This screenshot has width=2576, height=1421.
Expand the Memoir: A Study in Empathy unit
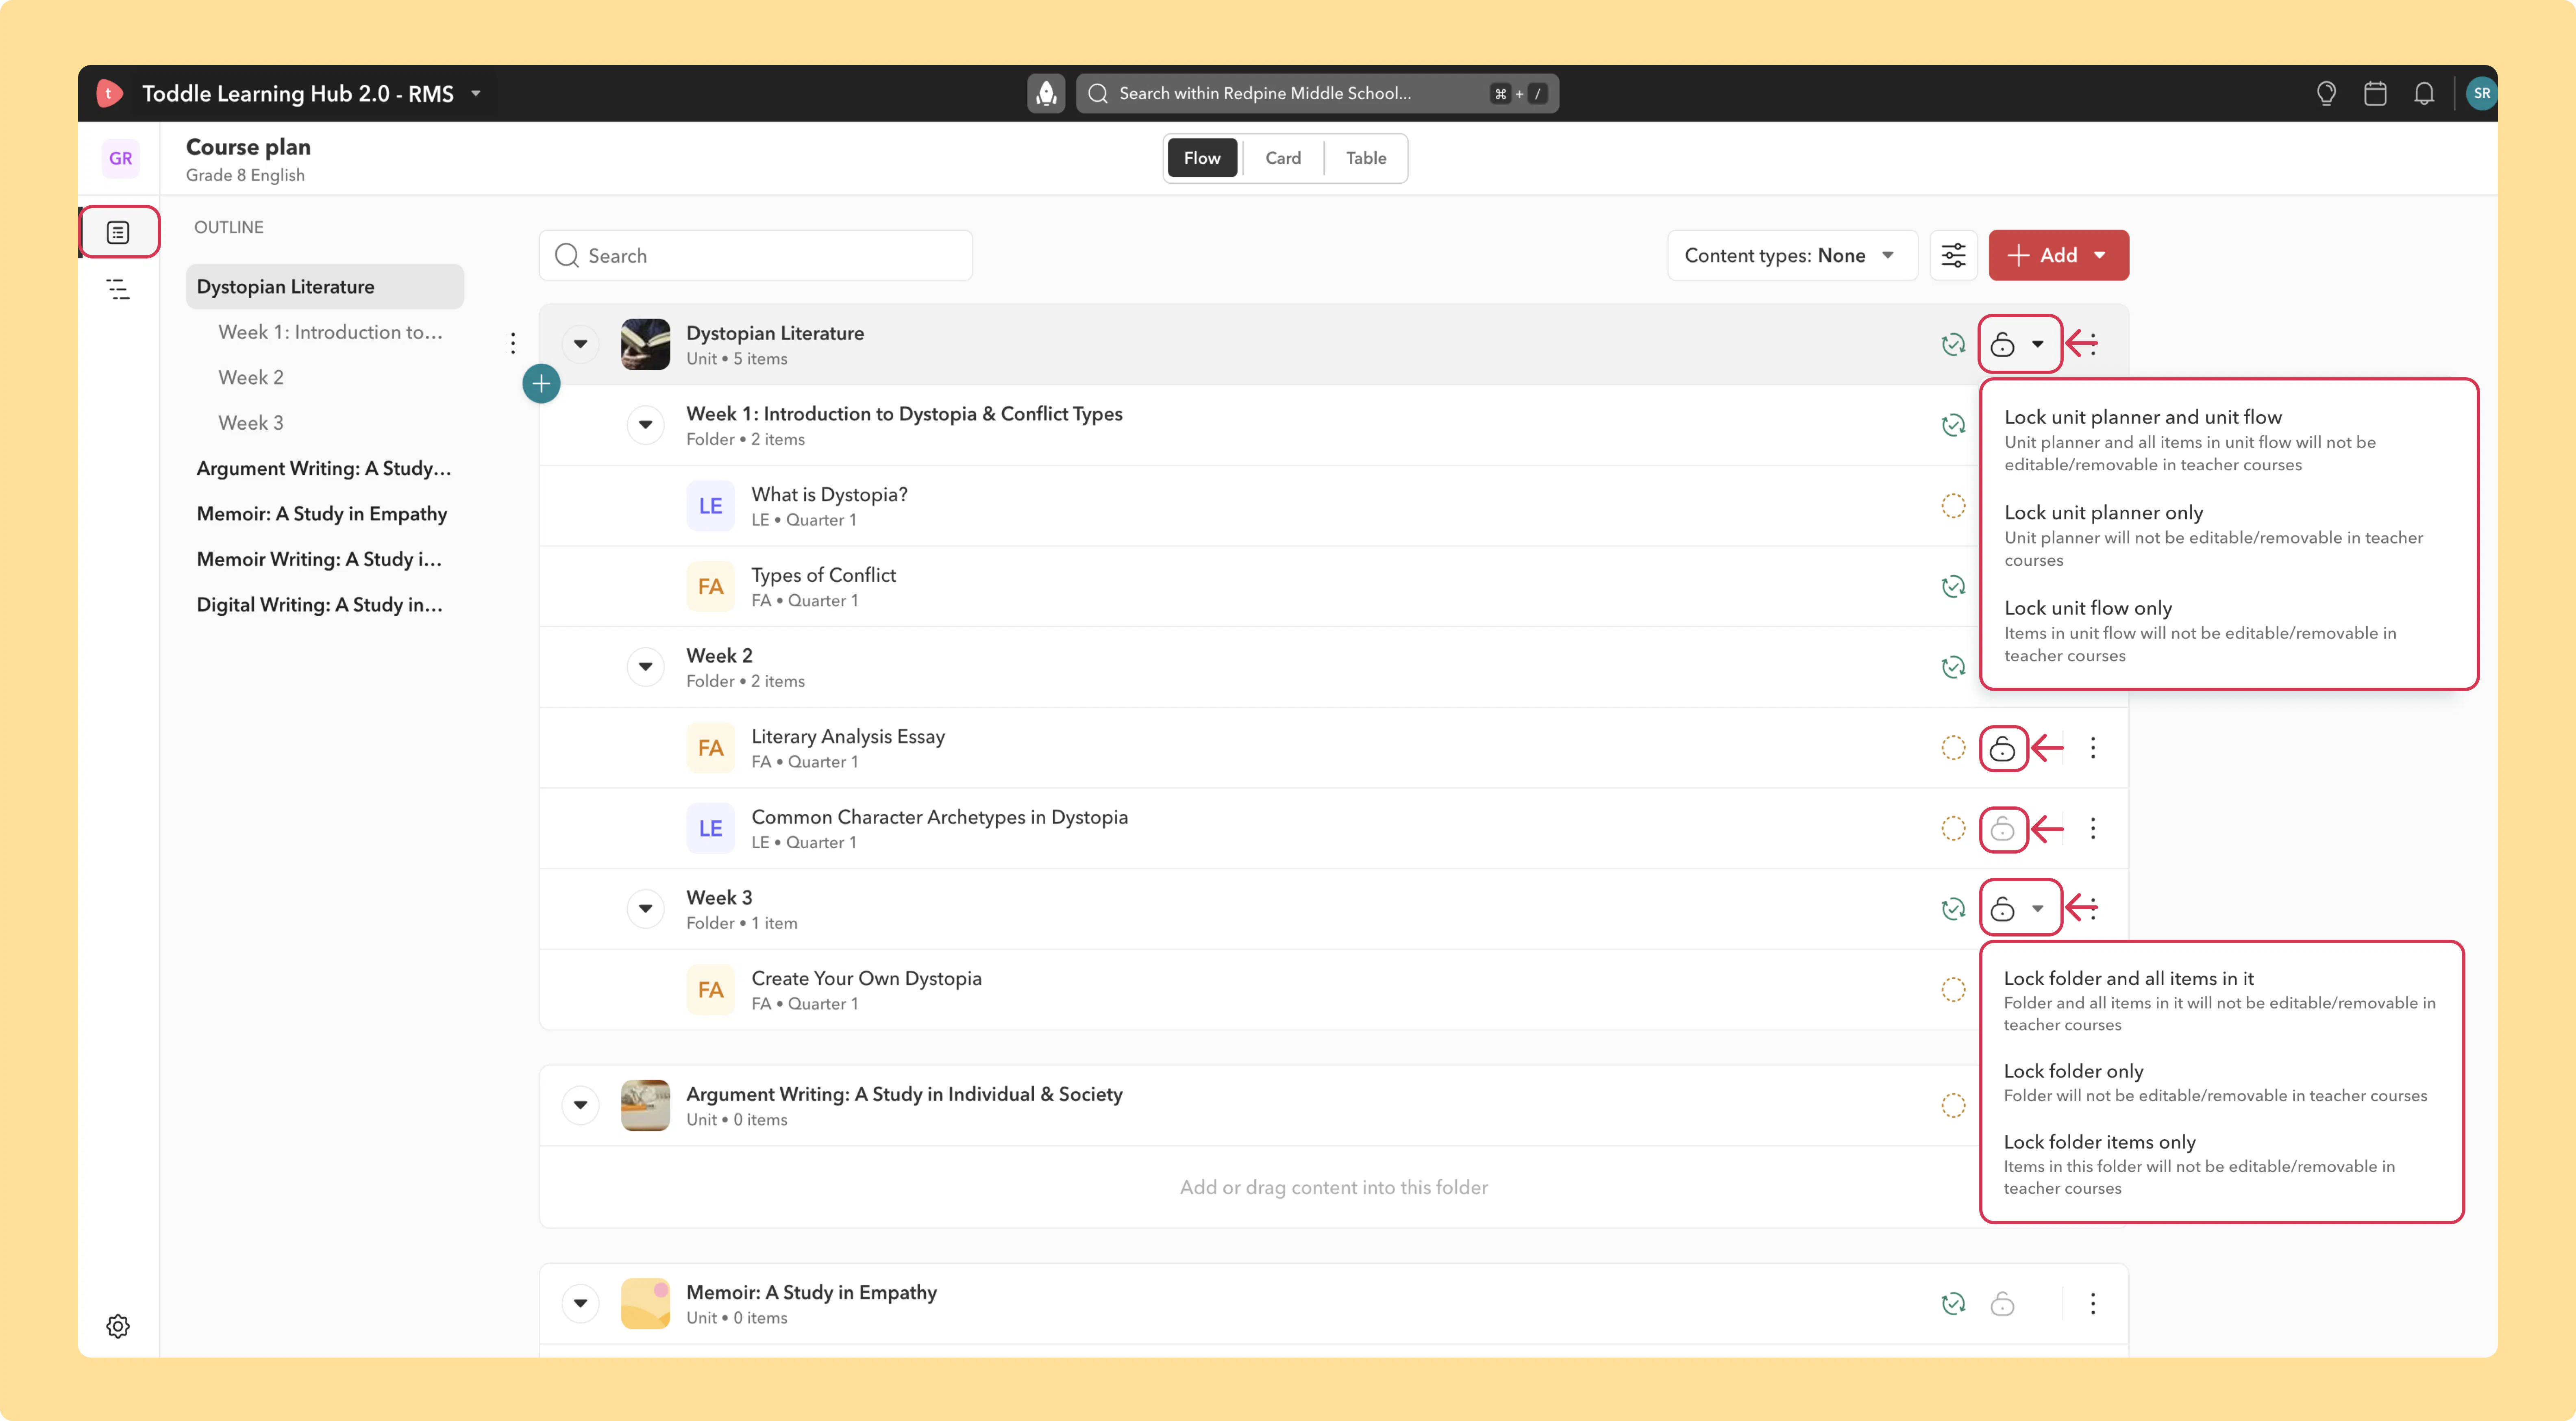pos(580,1303)
